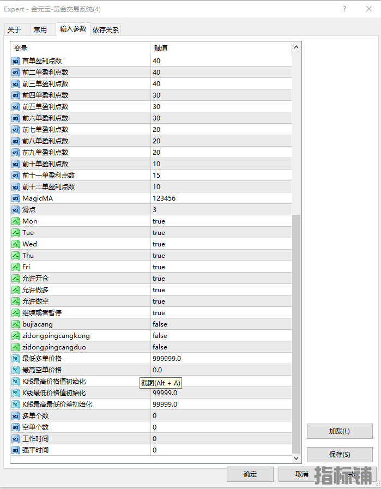Select the Mon value true
This screenshot has width=381, height=489.
[159, 221]
